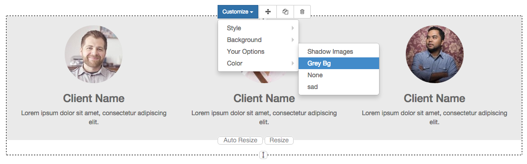The height and width of the screenshot is (164, 527).
Task: Click the vertical resize handle icon at bottom
Action: point(263,155)
